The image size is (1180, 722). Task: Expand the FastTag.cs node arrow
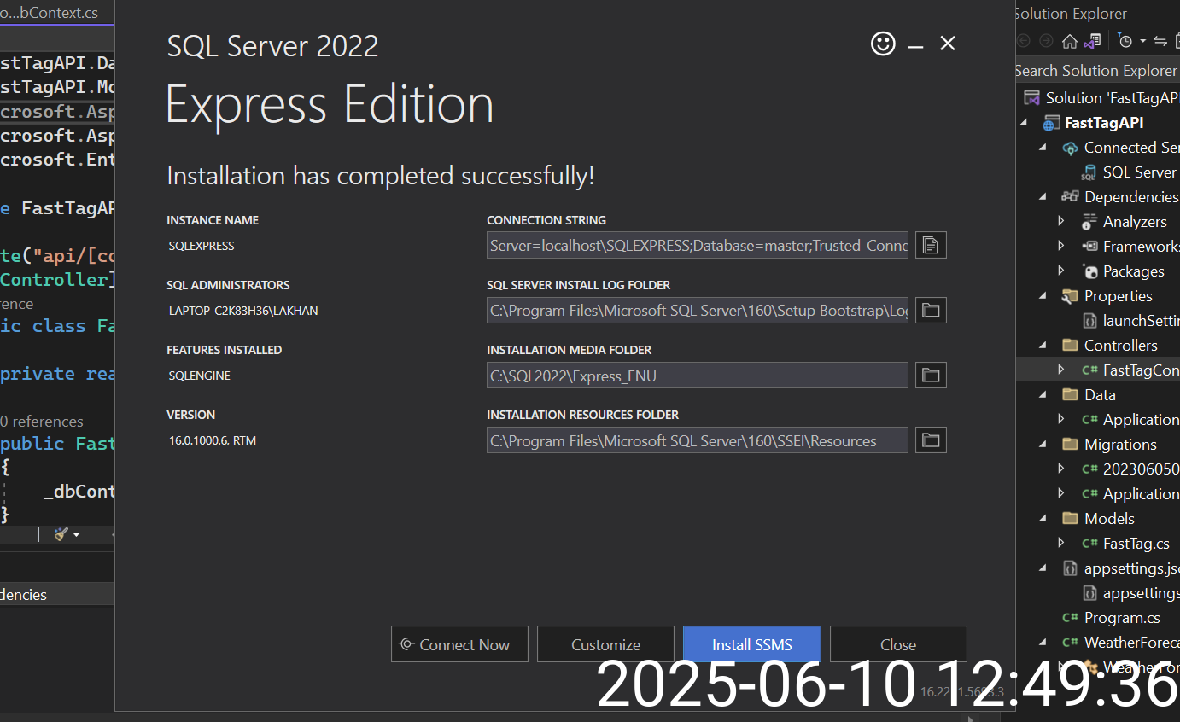coord(1061,543)
